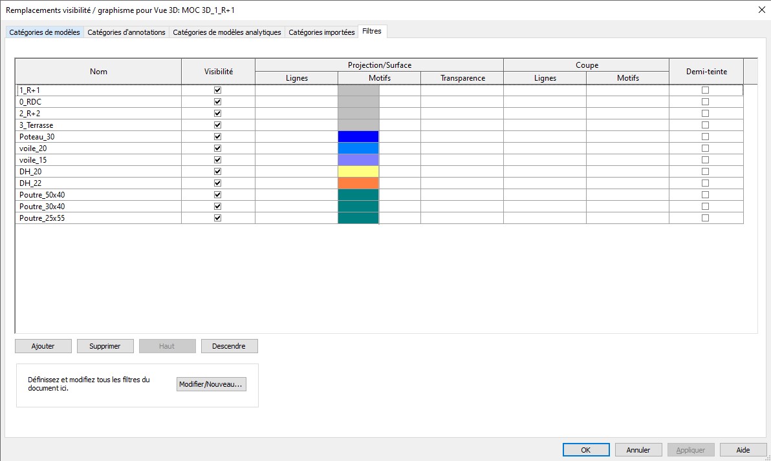Click Supprimer to remove the filter
Viewport: 771px width, 461px height.
(x=105, y=346)
